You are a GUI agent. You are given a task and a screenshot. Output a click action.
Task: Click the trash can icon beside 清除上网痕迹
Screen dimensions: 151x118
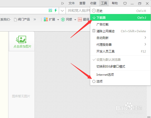[94, 31]
